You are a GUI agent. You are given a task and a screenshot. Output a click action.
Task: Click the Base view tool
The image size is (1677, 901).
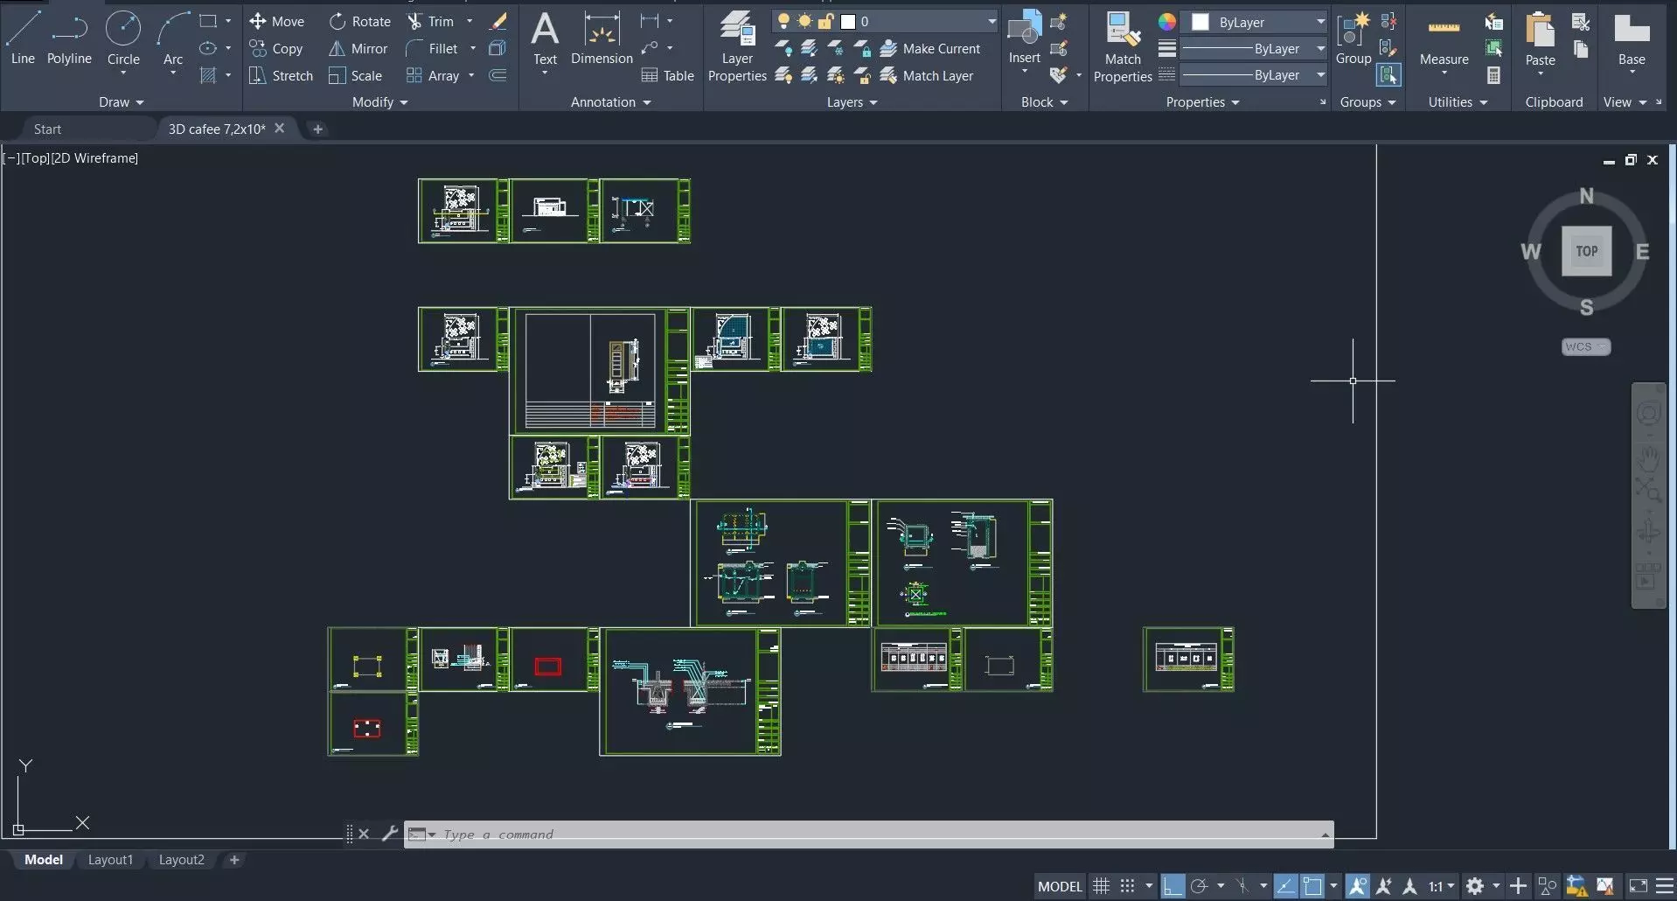pyautogui.click(x=1632, y=39)
